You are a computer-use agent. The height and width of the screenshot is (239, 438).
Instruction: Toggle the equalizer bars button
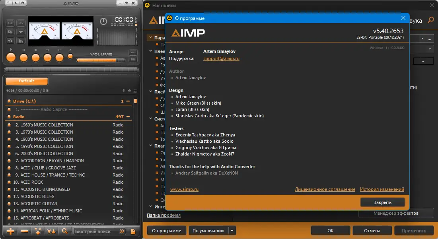pos(21,41)
